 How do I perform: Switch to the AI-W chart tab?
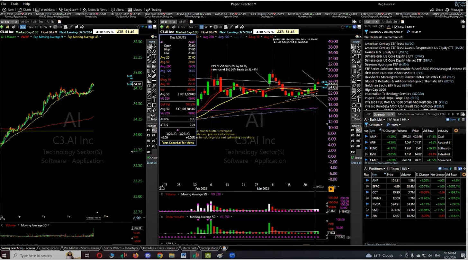[182, 21]
